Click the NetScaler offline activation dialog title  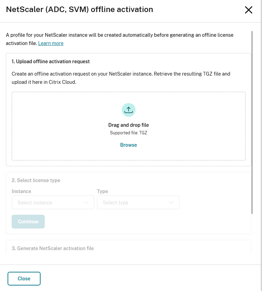coord(79,10)
